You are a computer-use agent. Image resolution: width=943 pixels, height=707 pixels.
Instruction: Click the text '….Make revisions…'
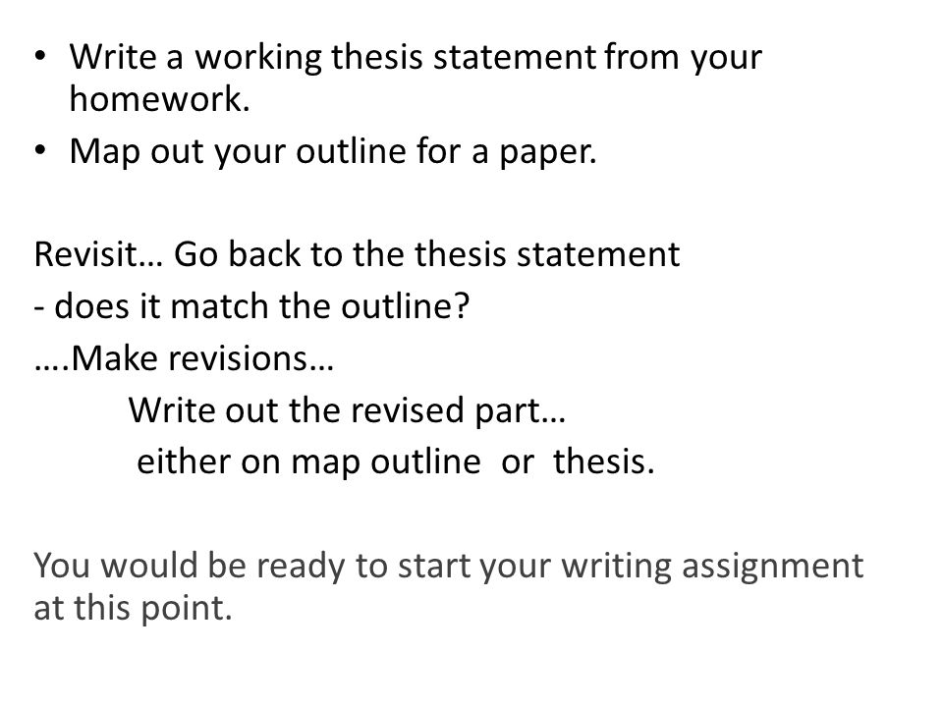point(184,358)
